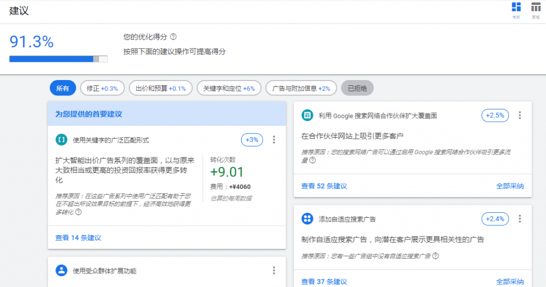Click 全部采纳 on search partners card
Screen dimensions: 546x287
pos(510,186)
